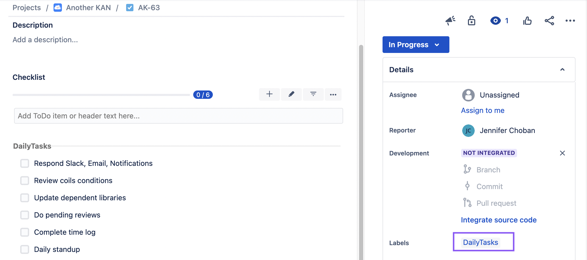Open the share icon
587x260 pixels.
549,21
